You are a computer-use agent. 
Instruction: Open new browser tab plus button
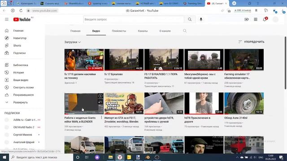(234, 3)
